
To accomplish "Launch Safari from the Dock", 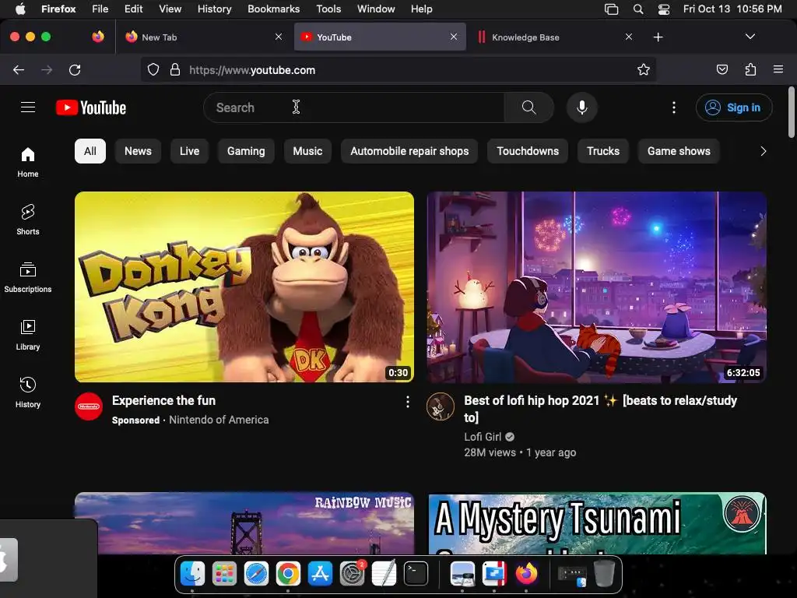I will click(256, 574).
